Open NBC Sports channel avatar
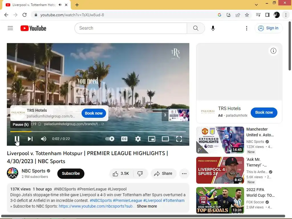 click(x=13, y=173)
